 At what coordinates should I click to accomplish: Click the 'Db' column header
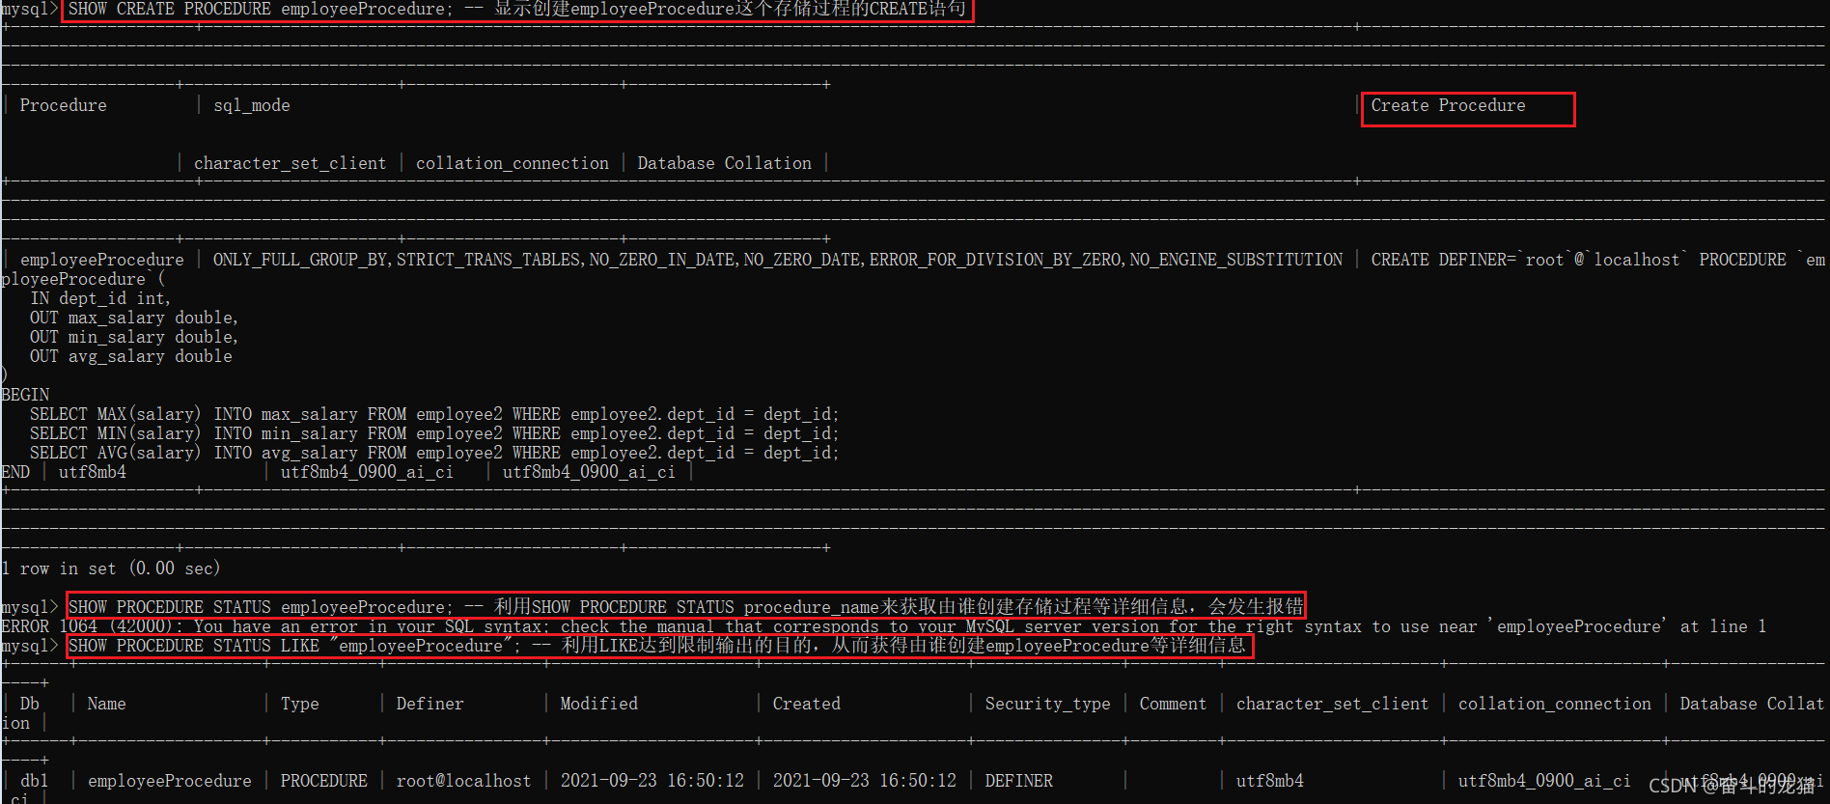[29, 704]
